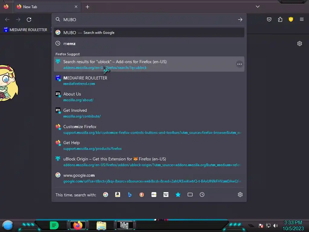Open the Pocket save icon

click(269, 19)
